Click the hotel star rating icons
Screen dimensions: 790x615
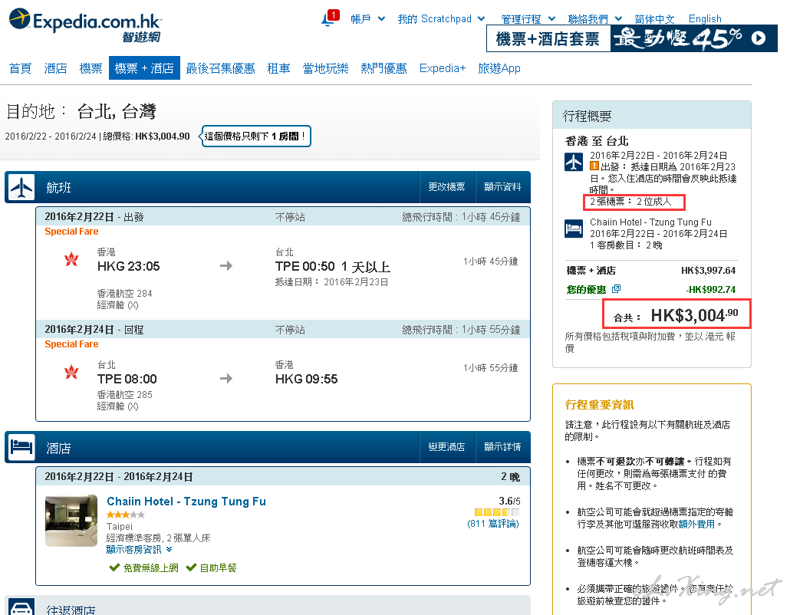click(126, 515)
